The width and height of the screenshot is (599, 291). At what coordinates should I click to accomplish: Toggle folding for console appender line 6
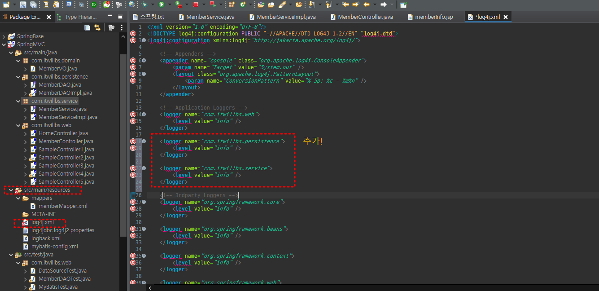pos(144,61)
